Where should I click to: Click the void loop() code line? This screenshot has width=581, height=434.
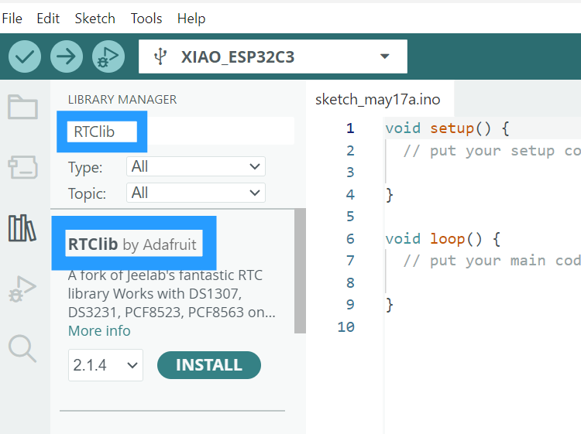tap(443, 238)
